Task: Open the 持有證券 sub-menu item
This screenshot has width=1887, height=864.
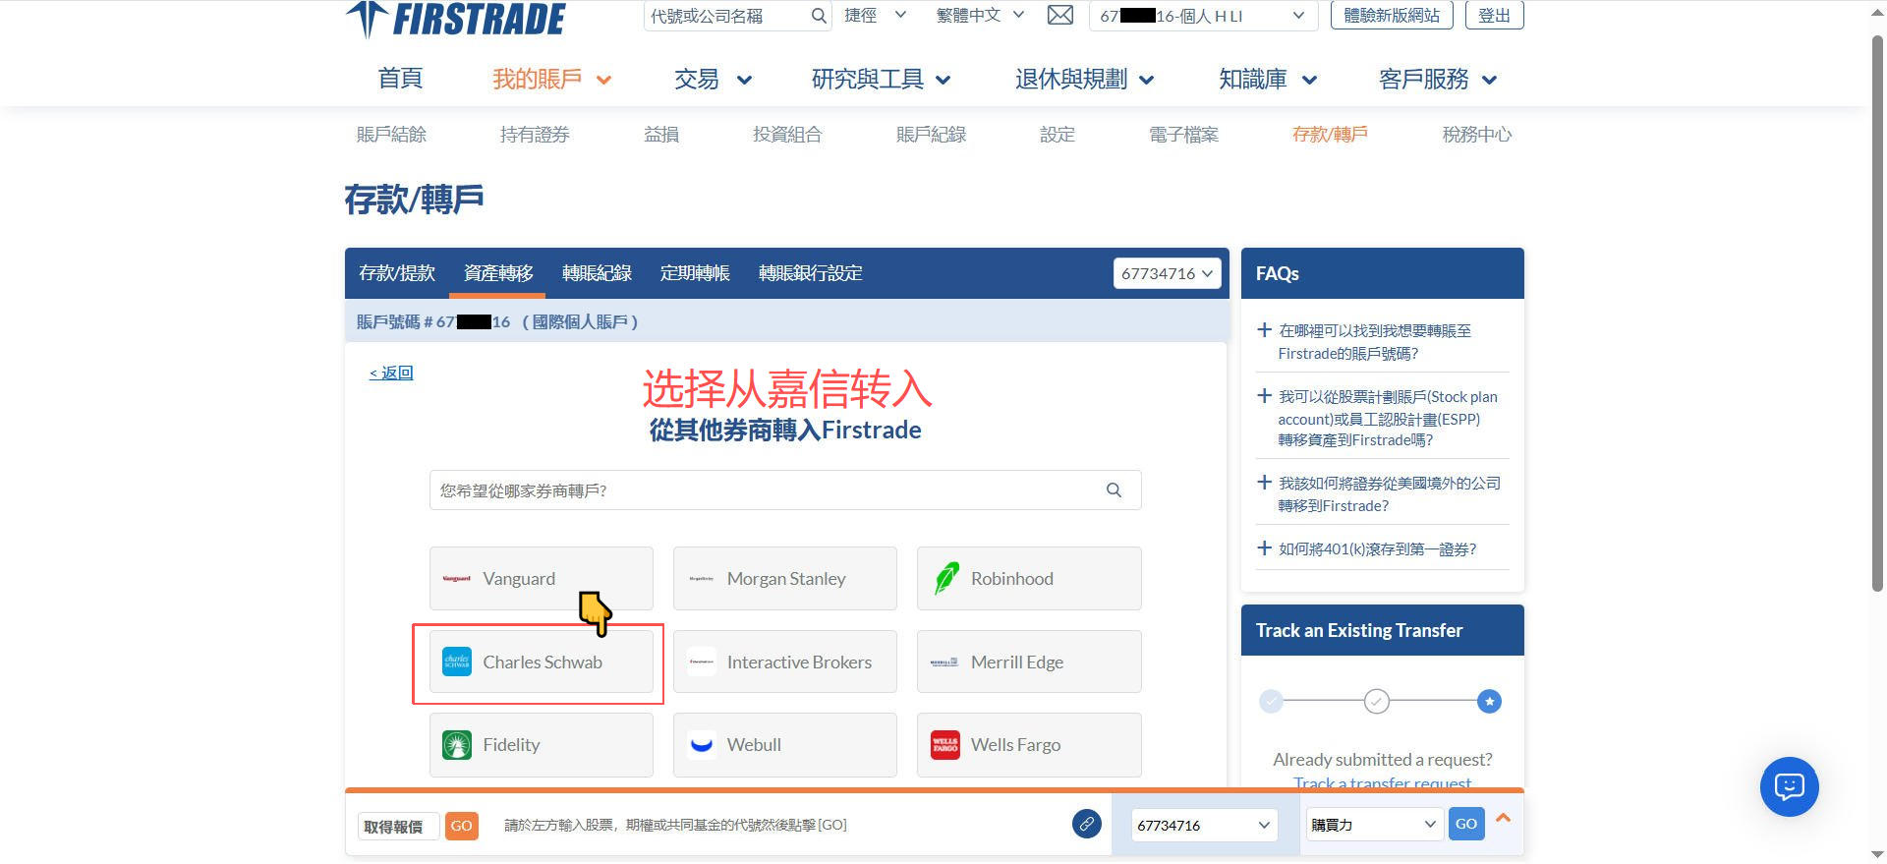Action: 535,135
